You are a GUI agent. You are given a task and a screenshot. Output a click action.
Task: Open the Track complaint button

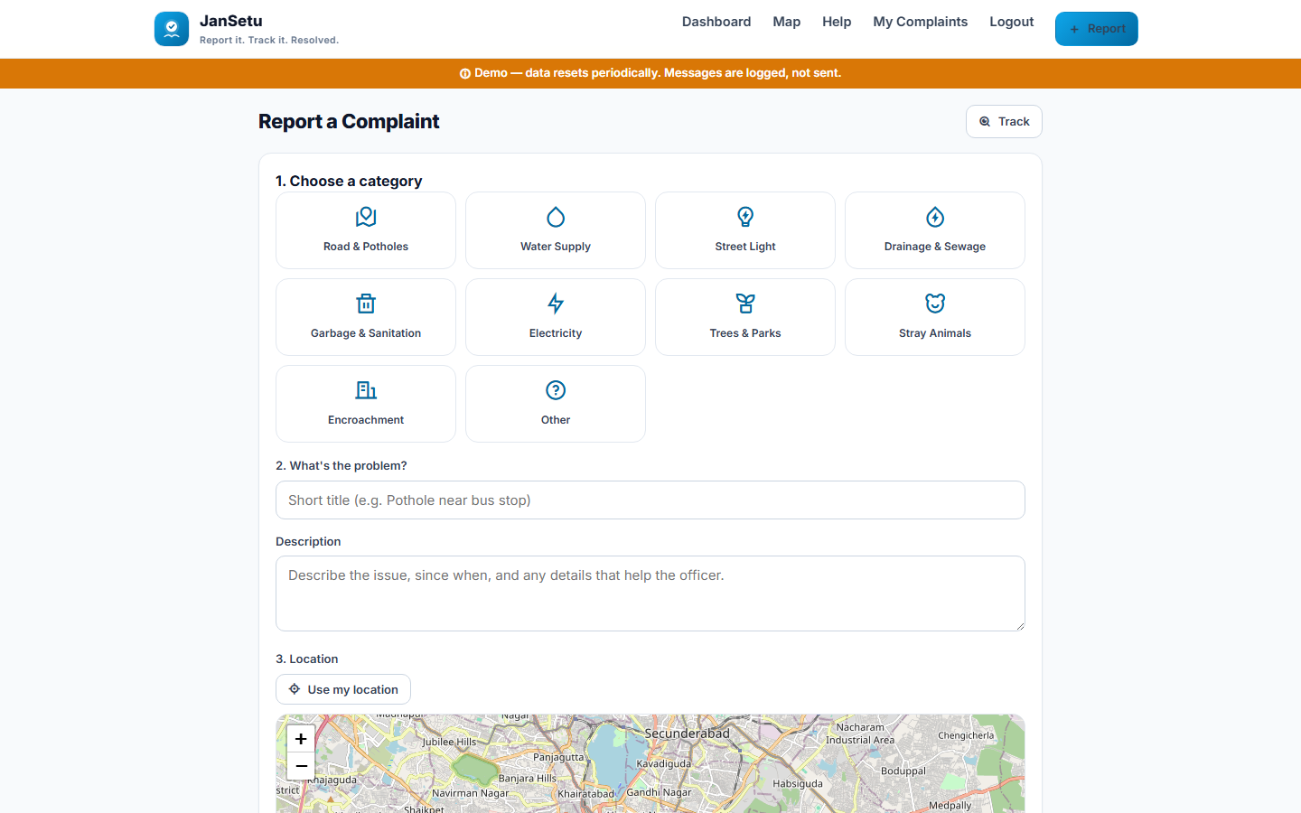tap(1004, 121)
